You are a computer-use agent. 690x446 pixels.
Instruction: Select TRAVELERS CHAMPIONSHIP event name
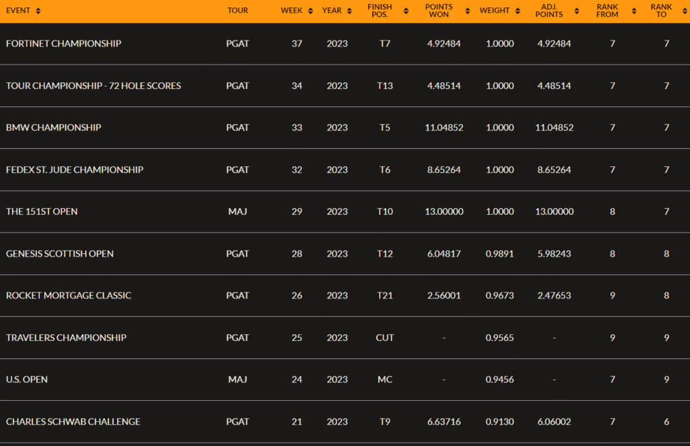[66, 338]
